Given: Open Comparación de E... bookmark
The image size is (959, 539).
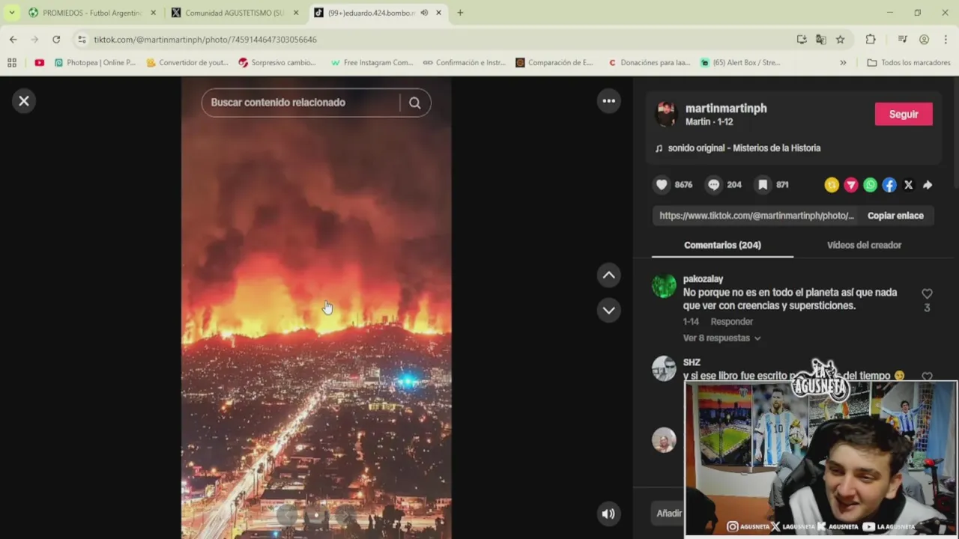Looking at the screenshot, I should point(554,63).
